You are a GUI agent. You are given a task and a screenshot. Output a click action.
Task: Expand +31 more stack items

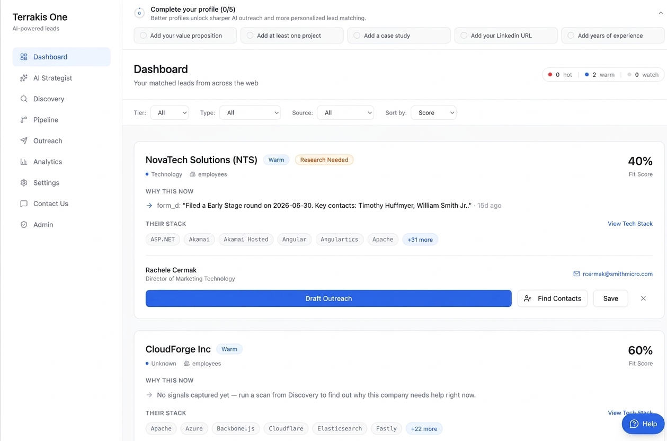tap(420, 240)
